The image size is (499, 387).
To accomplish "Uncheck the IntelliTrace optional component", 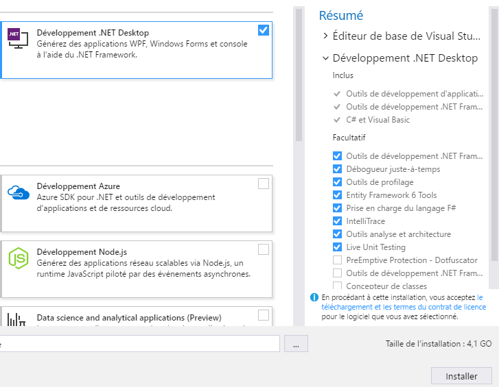I will pos(337,221).
